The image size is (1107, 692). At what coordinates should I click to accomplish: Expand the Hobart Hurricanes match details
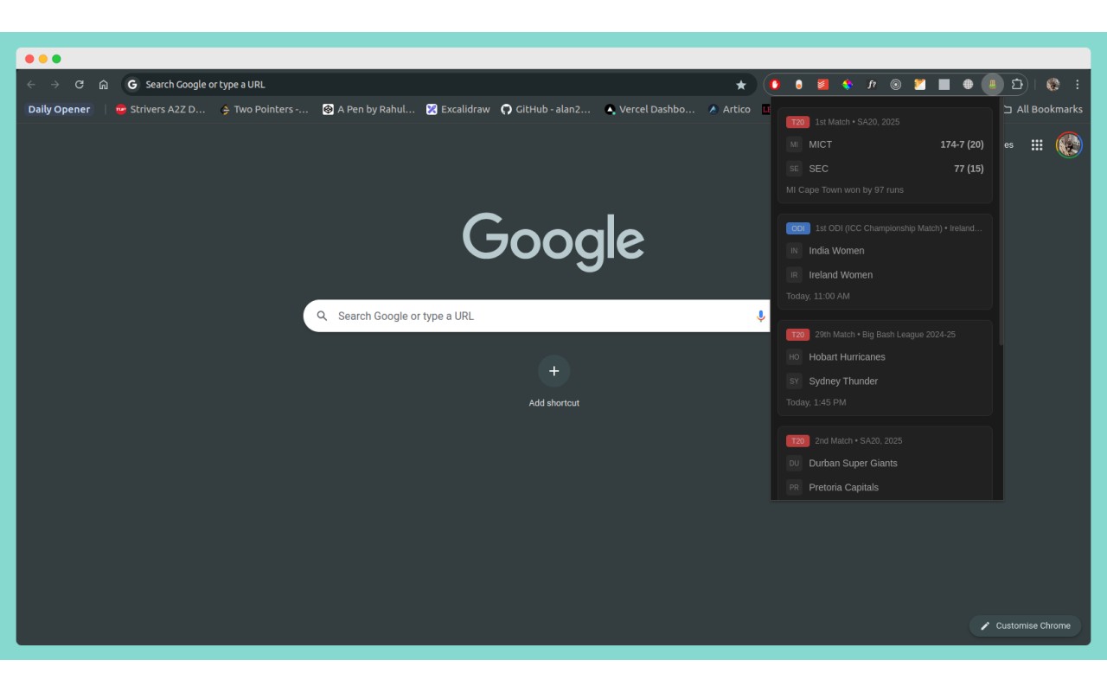pos(885,368)
